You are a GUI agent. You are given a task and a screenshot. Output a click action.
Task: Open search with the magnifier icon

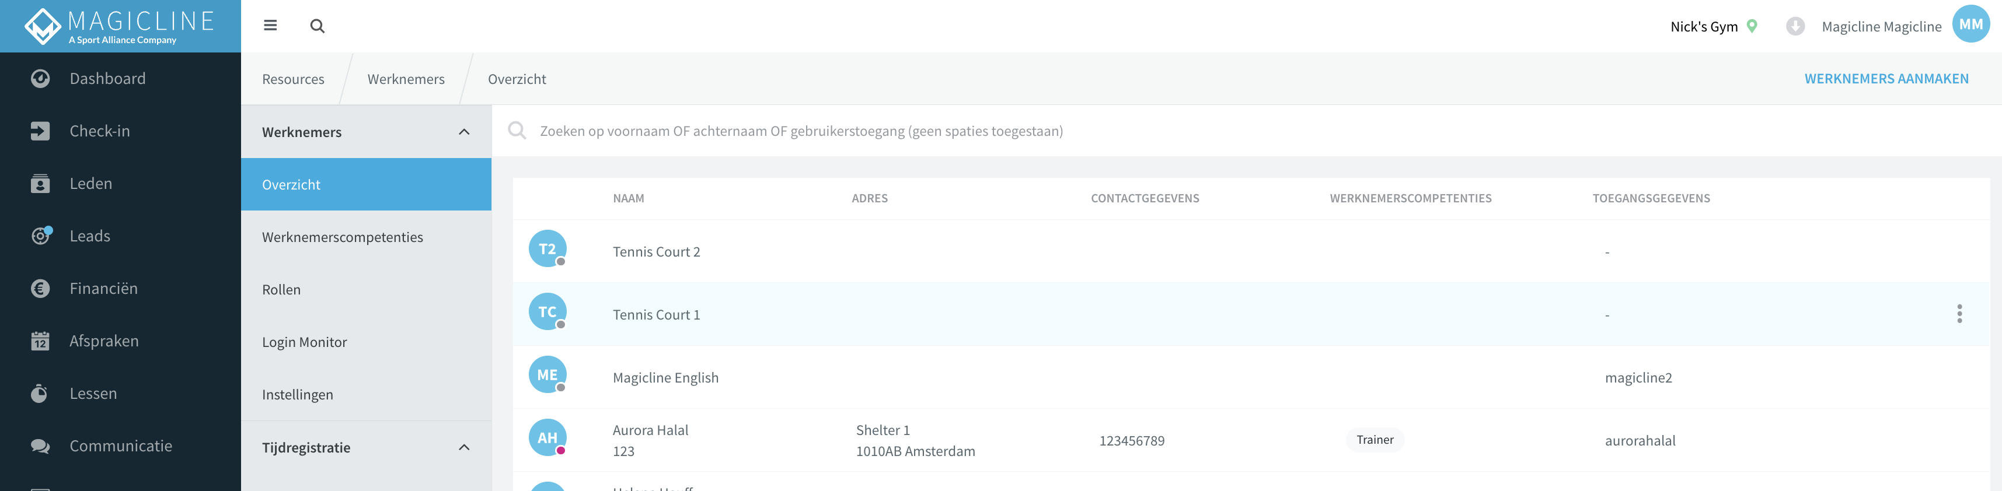click(x=317, y=26)
